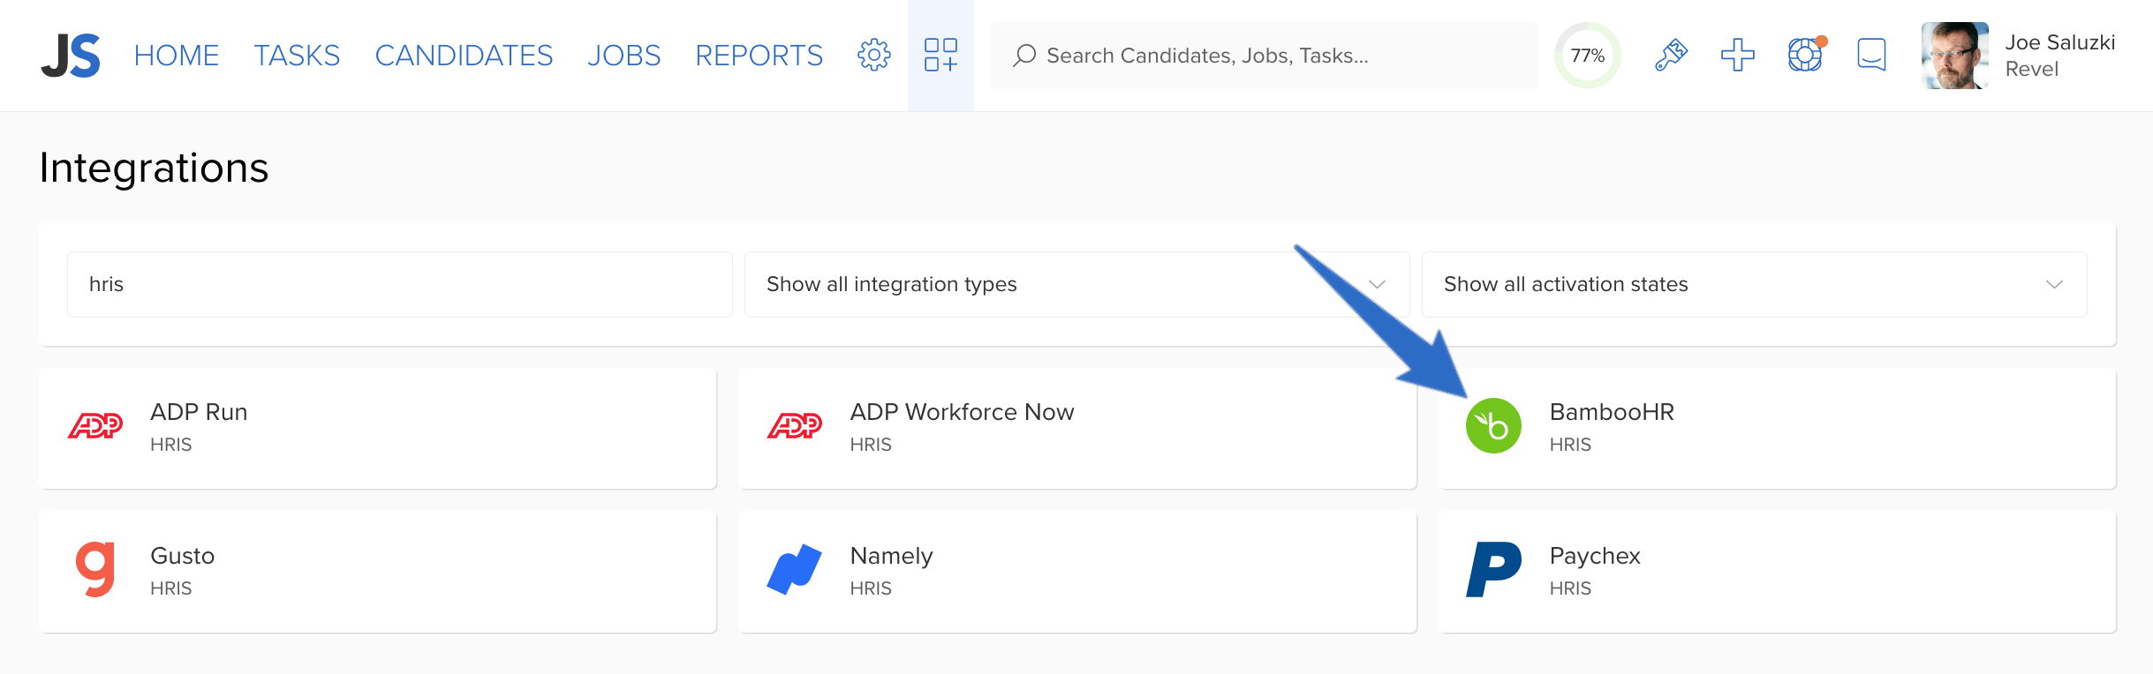This screenshot has height=674, width=2153.
Task: Click the Namely logo
Action: (x=795, y=570)
